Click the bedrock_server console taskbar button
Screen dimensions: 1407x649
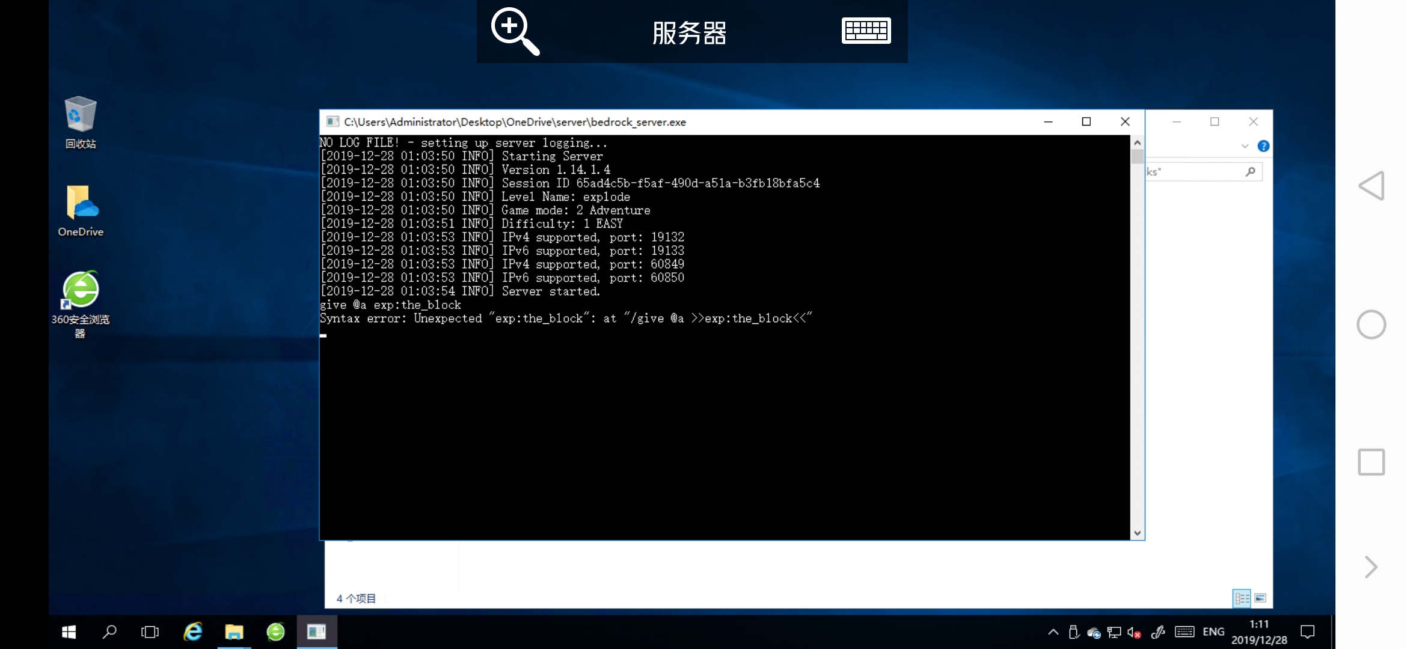[316, 632]
